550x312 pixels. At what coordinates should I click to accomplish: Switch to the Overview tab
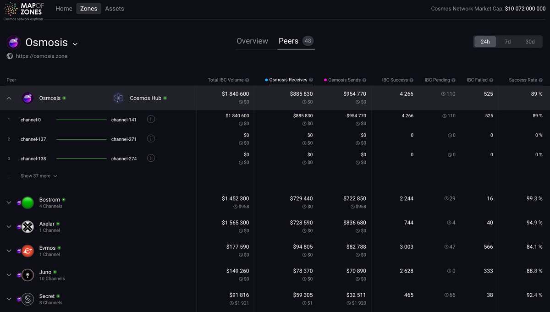(x=252, y=41)
